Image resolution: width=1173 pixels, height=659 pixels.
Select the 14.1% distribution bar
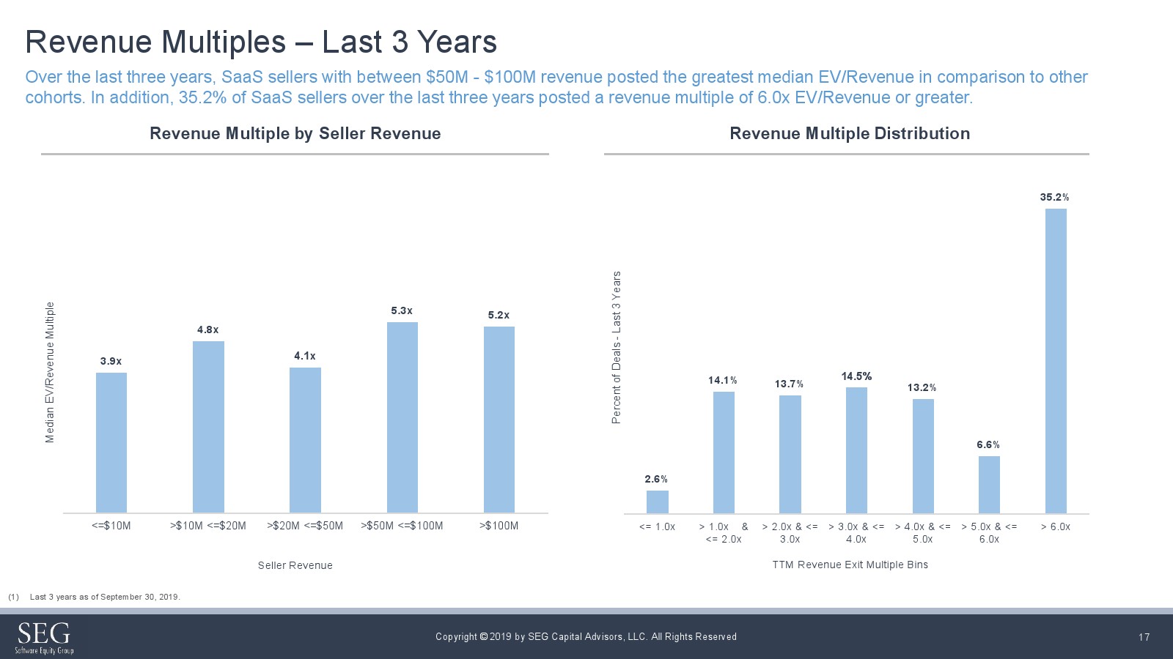pyautogui.click(x=724, y=453)
